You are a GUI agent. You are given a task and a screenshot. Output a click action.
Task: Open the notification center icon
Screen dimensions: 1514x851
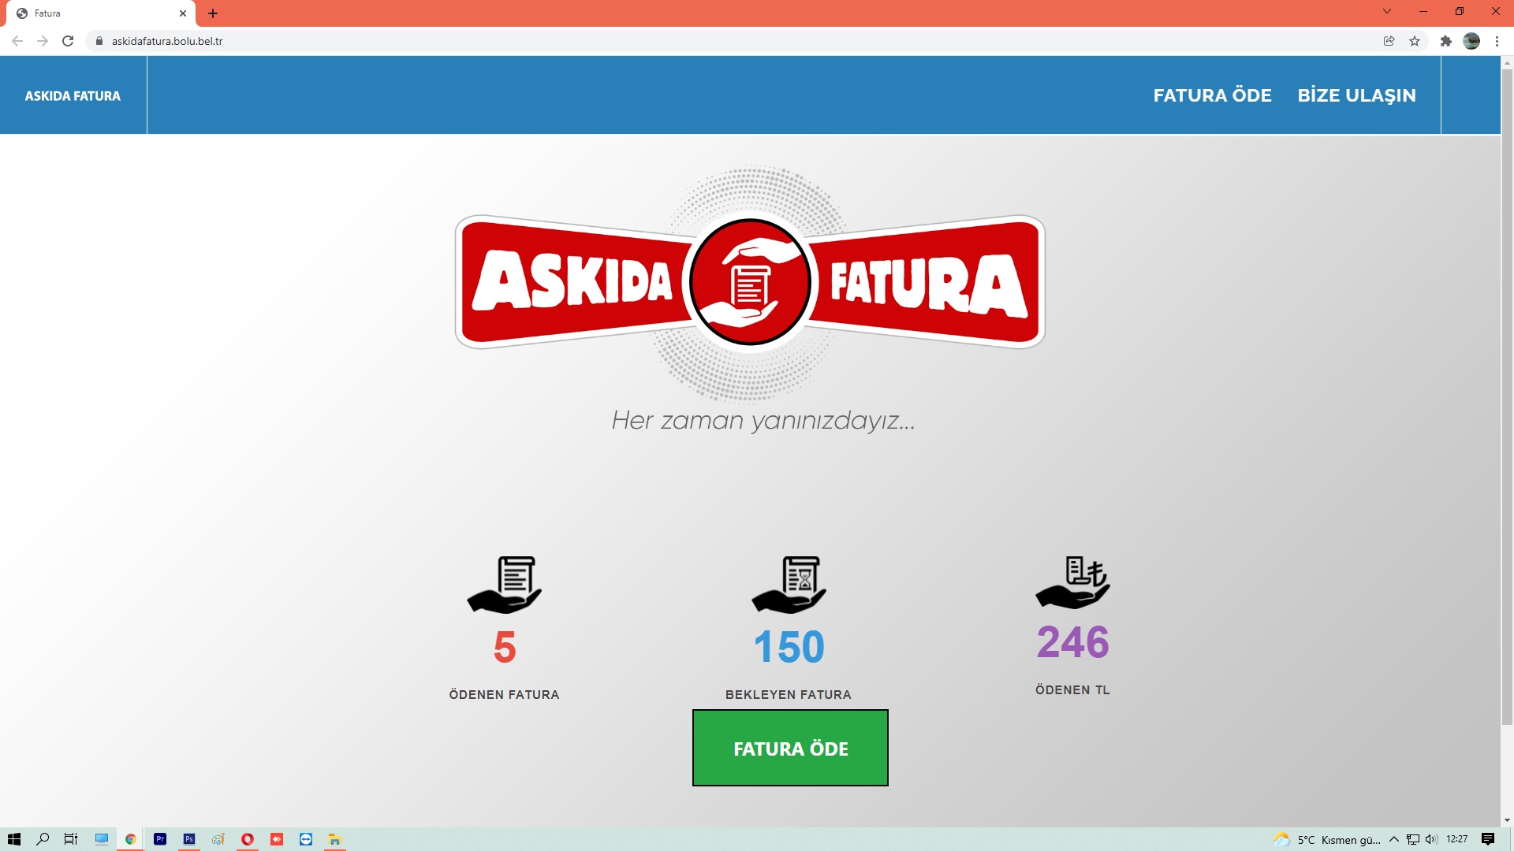click(1488, 839)
